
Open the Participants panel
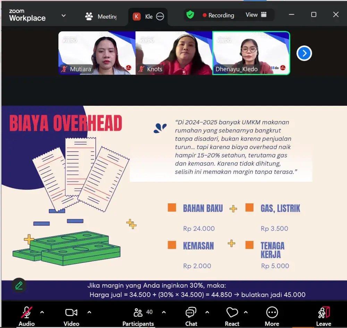(x=138, y=317)
